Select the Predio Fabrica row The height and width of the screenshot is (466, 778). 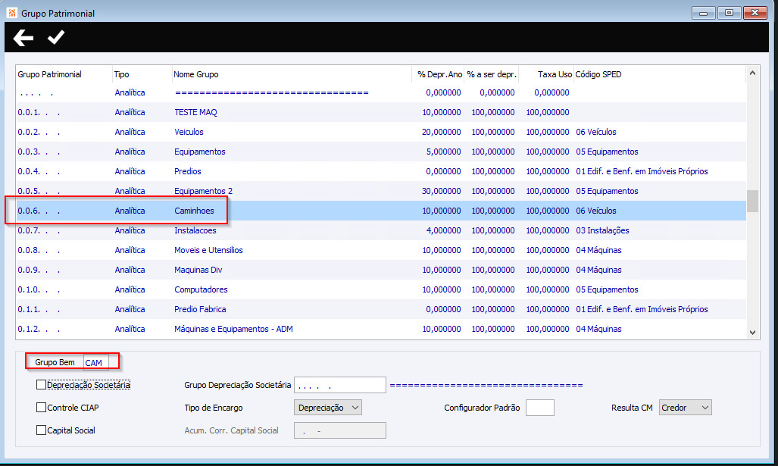[x=381, y=309]
